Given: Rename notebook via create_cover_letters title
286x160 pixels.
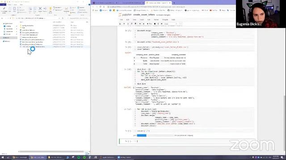Looking at the screenshot, I should pos(144,15).
